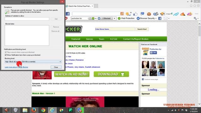The height and width of the screenshot is (113, 201).
Task: Open the toolbar settings gear icon
Action: (195, 19)
